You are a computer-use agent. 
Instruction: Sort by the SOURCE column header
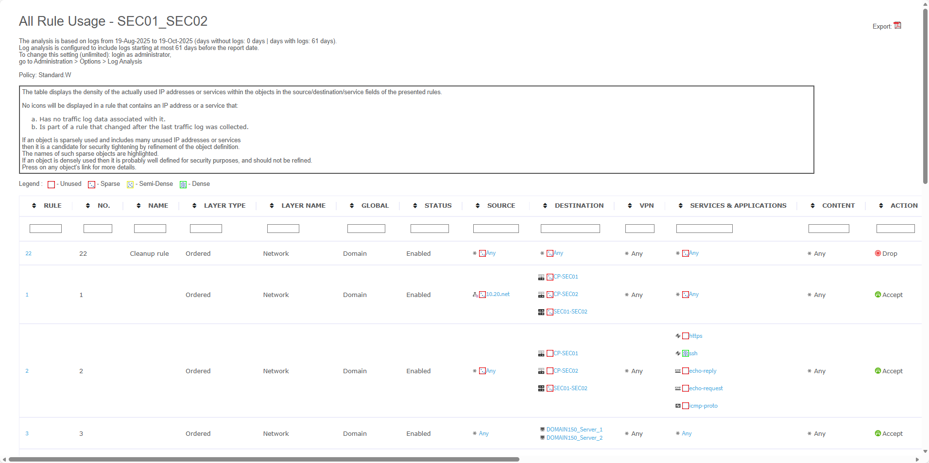click(501, 206)
